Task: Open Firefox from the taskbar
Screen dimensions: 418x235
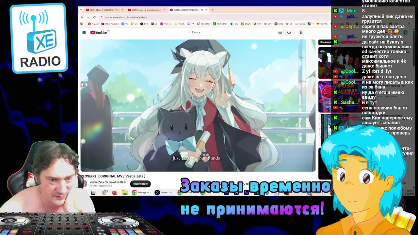Action: [114, 193]
